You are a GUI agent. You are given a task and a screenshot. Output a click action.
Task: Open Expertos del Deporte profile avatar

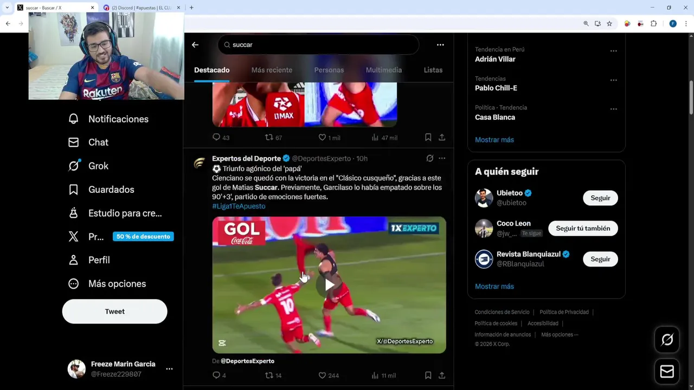[x=200, y=163]
